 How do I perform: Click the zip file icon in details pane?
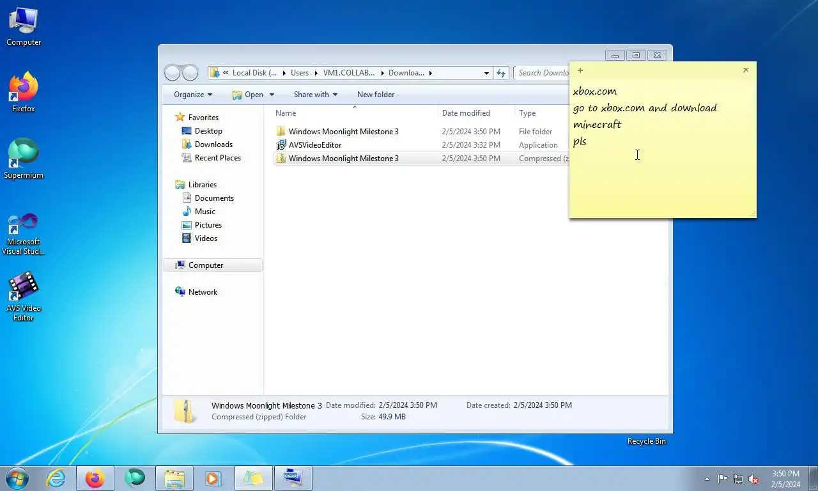185,411
